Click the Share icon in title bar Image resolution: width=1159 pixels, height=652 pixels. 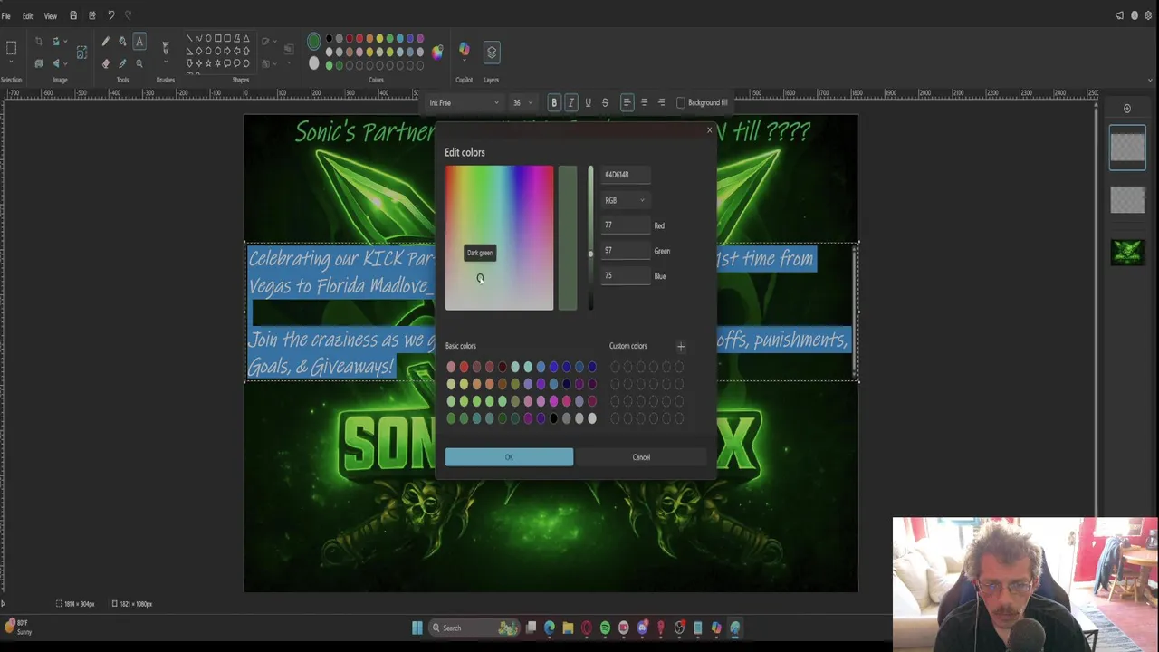(91, 15)
